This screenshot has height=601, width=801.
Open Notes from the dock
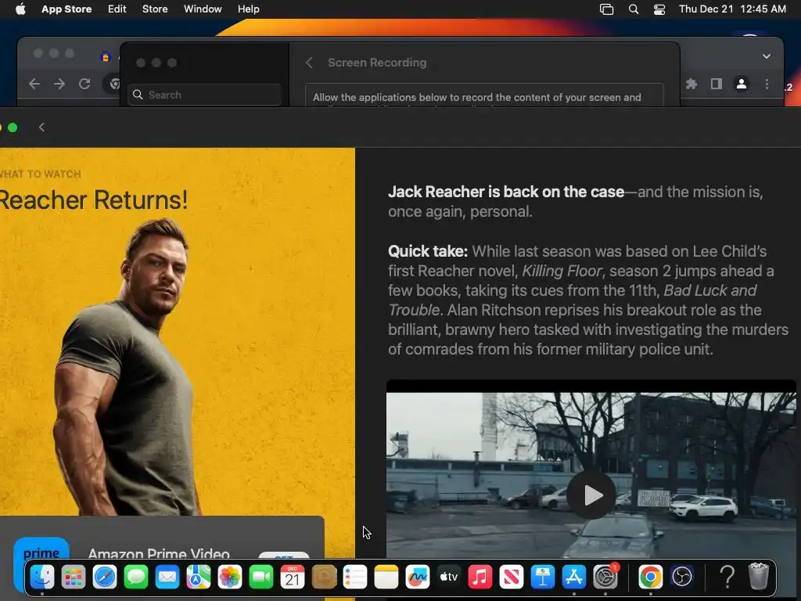click(386, 578)
